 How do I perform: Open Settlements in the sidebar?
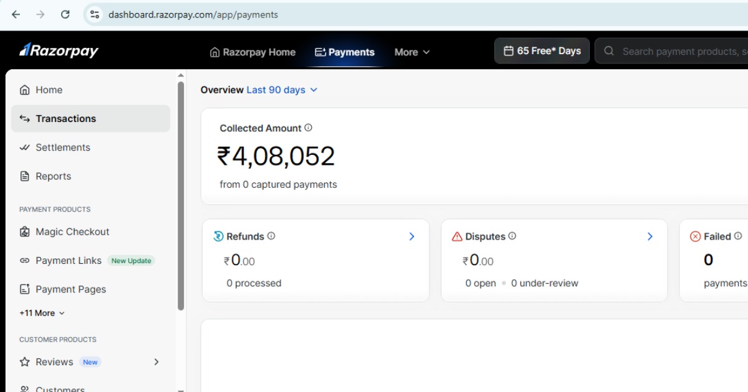90,147
